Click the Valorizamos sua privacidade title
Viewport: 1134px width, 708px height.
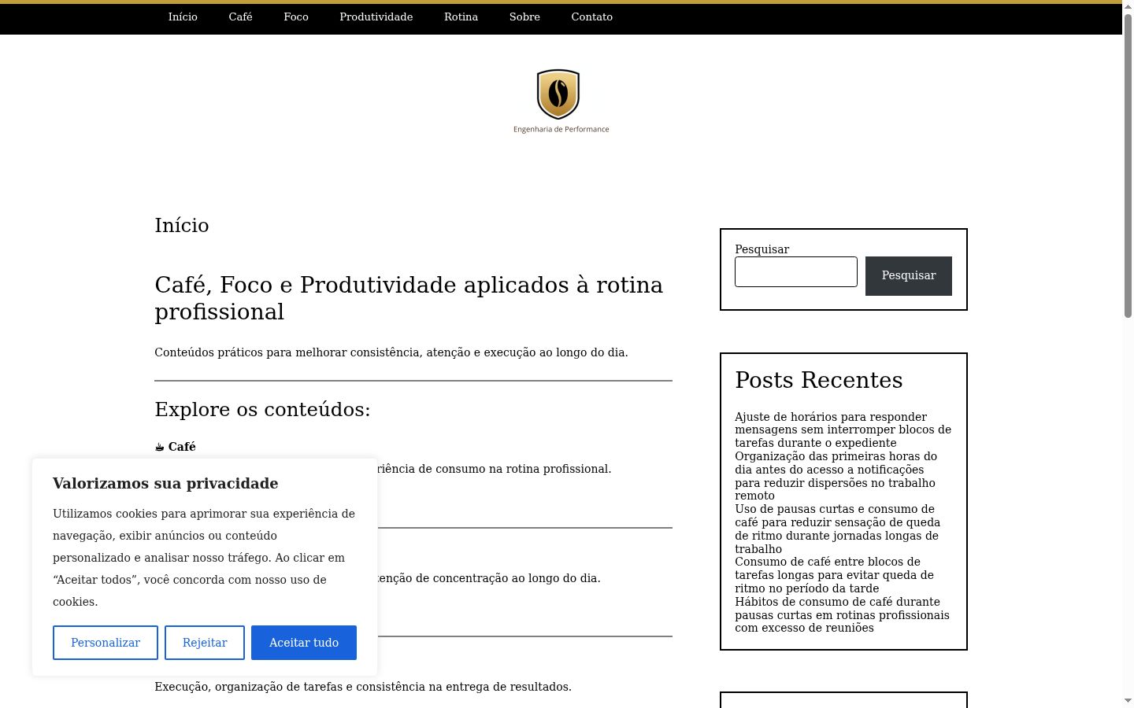coord(165,484)
